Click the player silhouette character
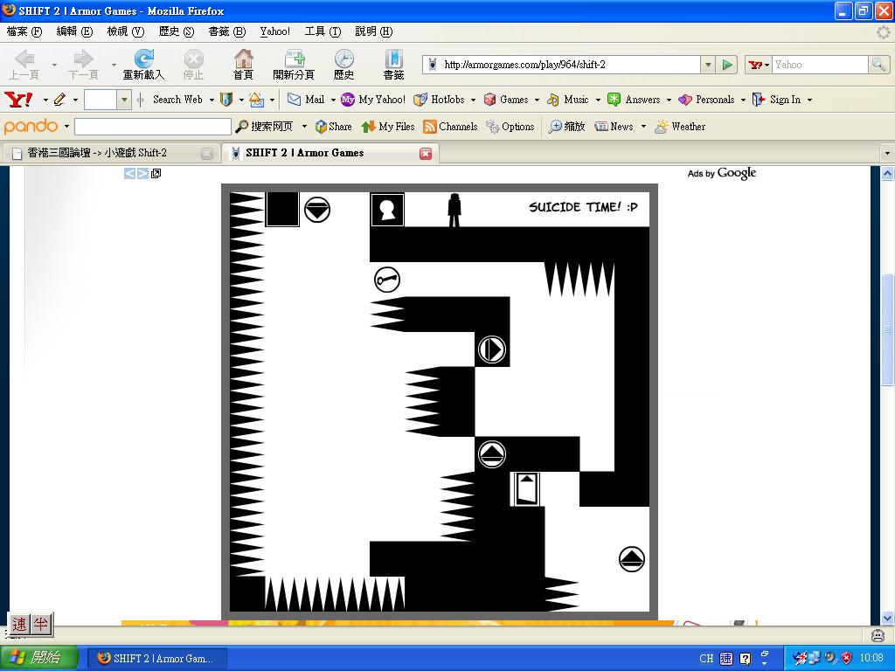Screen dimensions: 895x671 point(454,210)
